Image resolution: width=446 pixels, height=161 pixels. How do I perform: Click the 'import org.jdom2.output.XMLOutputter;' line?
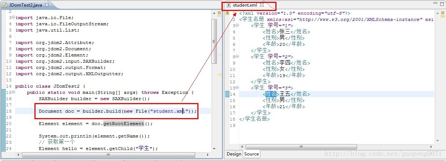pyautogui.click(x=69, y=74)
